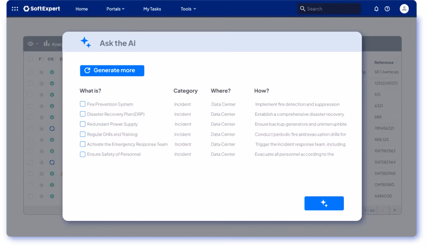
Task: Check the Ensure Safety of Personnel checkbox
Action: coord(83,154)
